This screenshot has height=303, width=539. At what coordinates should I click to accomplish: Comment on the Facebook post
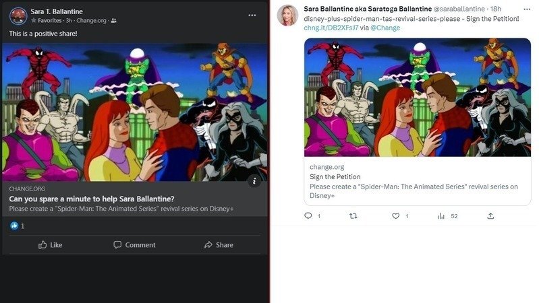click(x=134, y=245)
